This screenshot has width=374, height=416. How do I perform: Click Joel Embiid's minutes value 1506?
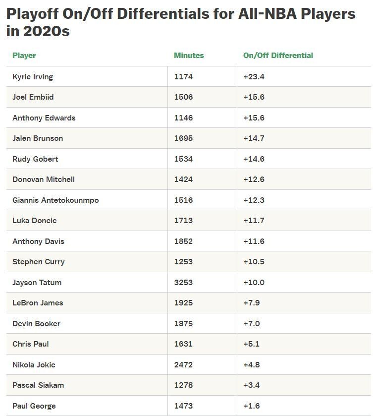(x=183, y=97)
